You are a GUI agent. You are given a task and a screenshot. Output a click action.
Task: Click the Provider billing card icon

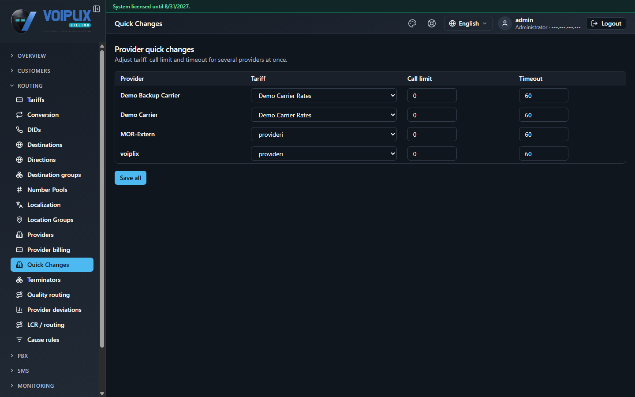[x=19, y=250]
